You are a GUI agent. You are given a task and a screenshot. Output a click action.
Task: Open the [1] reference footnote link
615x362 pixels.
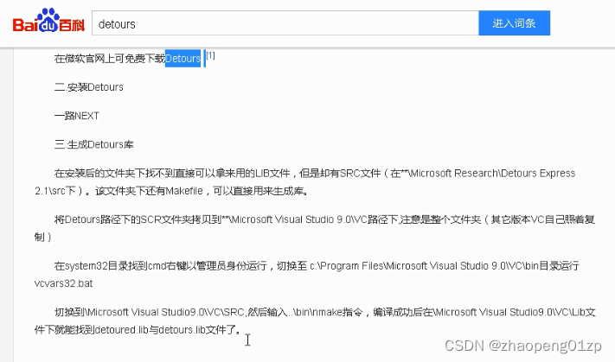[x=210, y=55]
